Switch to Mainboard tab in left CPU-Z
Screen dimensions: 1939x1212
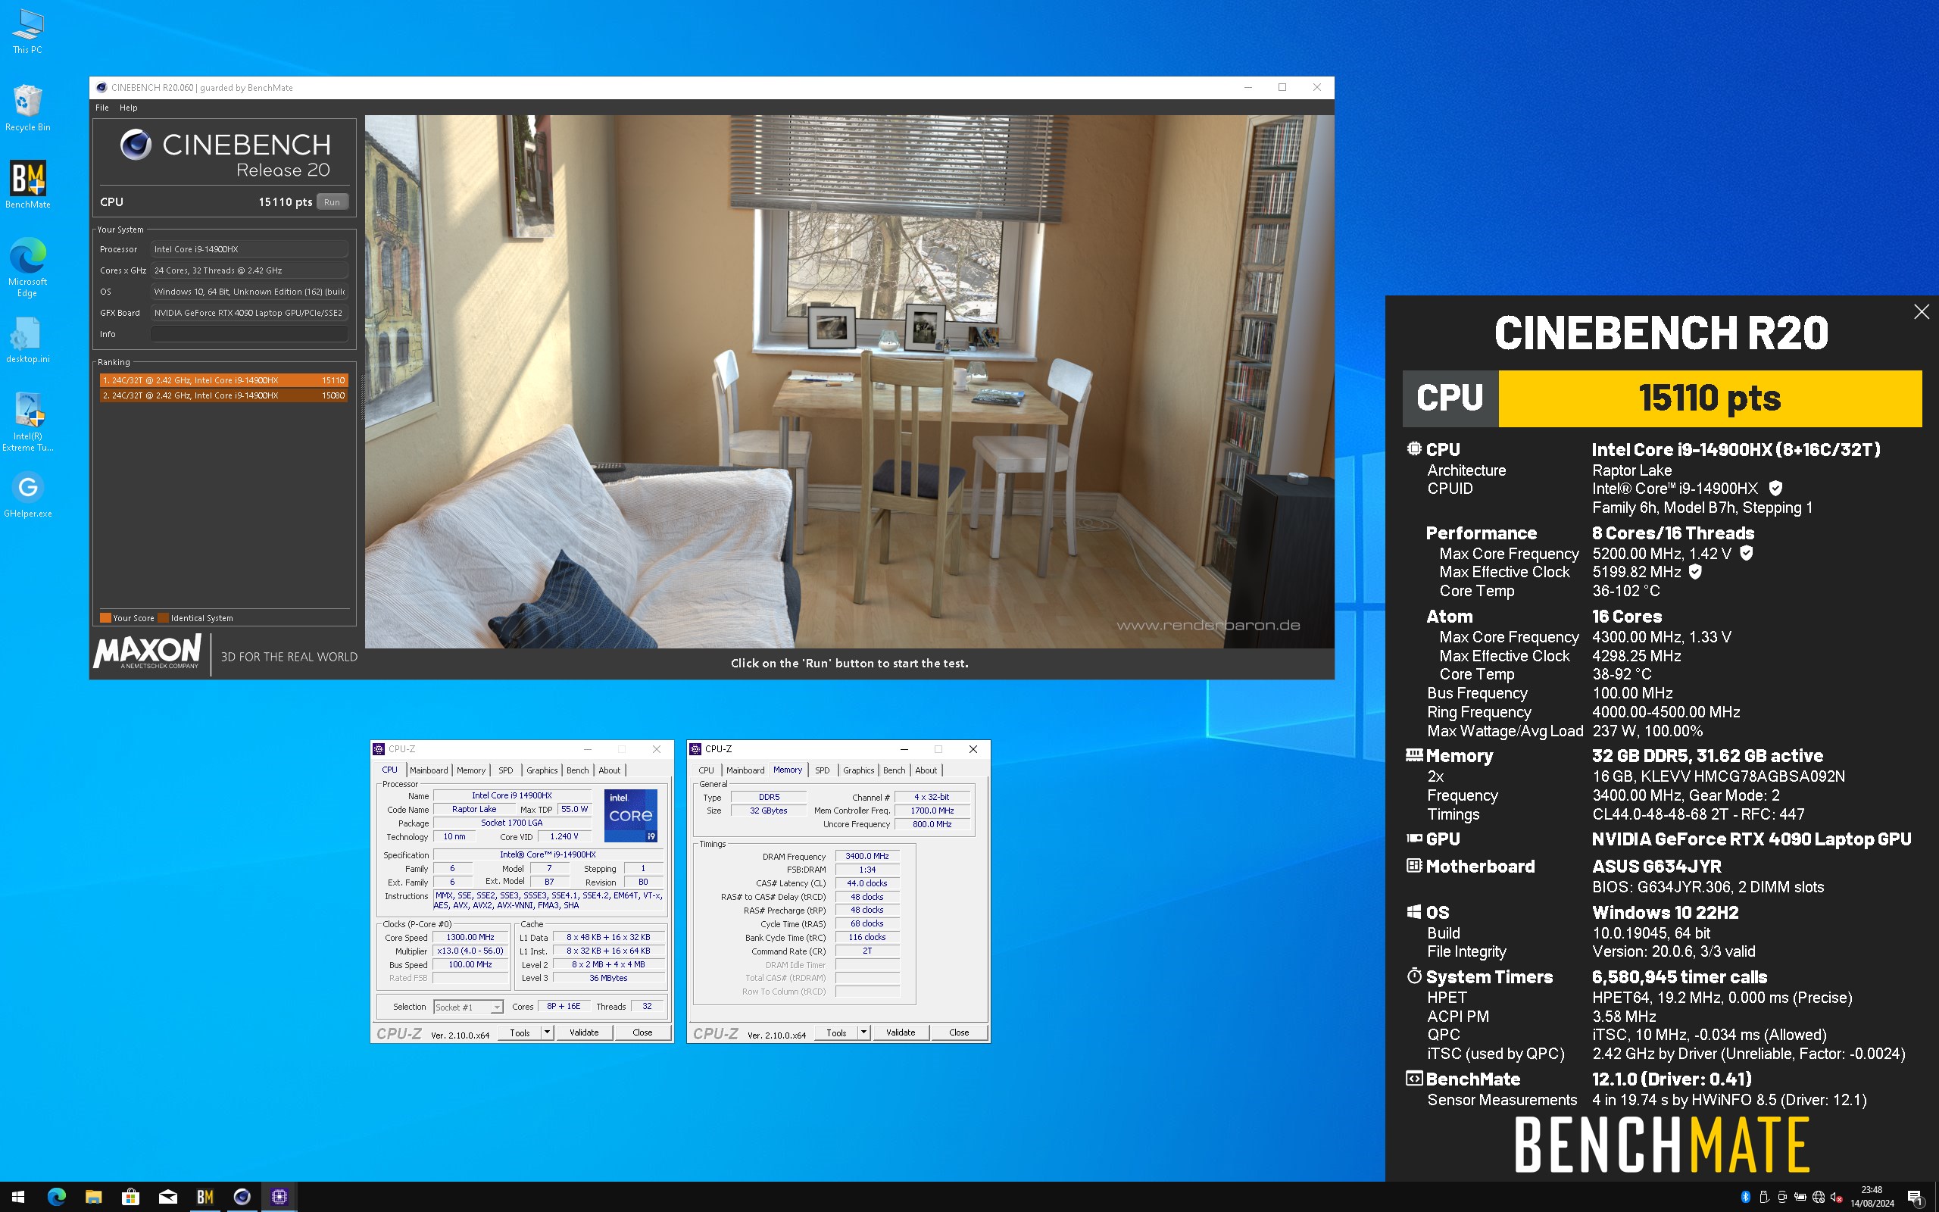pyautogui.click(x=429, y=770)
